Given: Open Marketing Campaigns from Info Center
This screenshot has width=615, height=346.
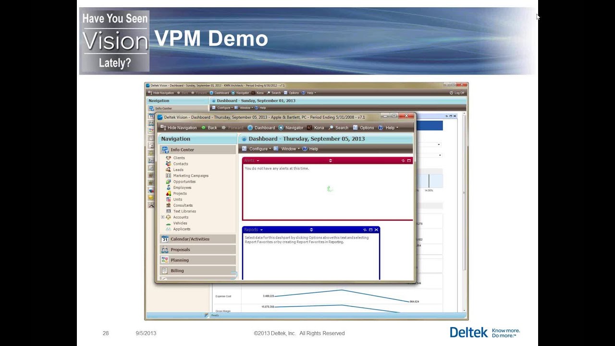Looking at the screenshot, I should 187,175.
